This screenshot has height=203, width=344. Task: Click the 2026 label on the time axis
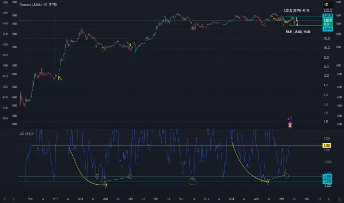282,199
